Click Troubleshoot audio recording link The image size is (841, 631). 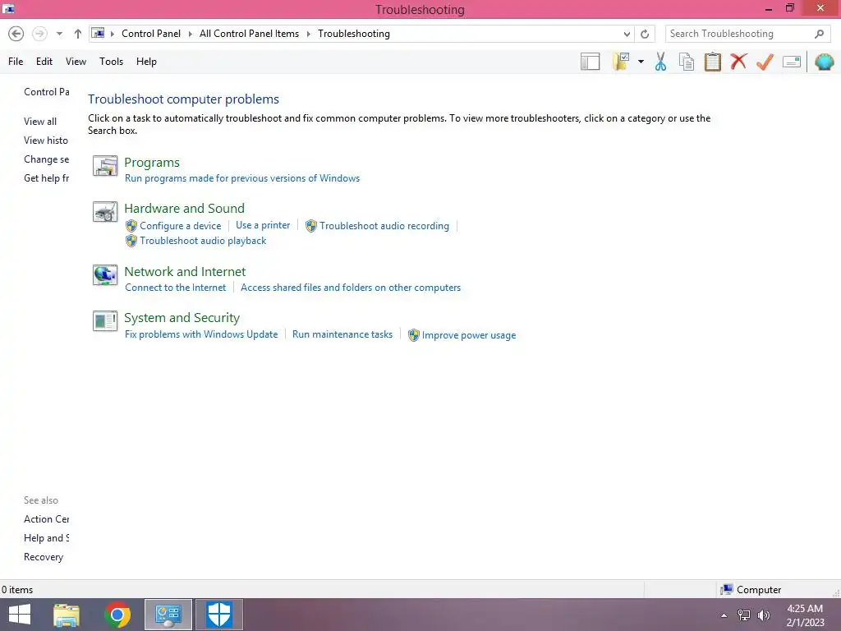pos(384,226)
